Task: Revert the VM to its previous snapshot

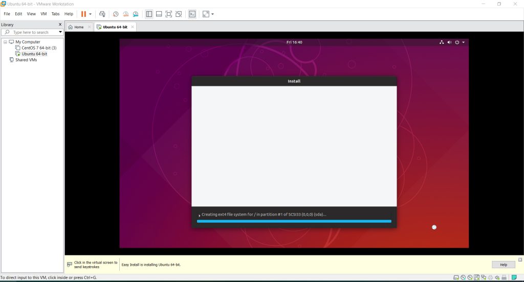Action: click(x=126, y=14)
